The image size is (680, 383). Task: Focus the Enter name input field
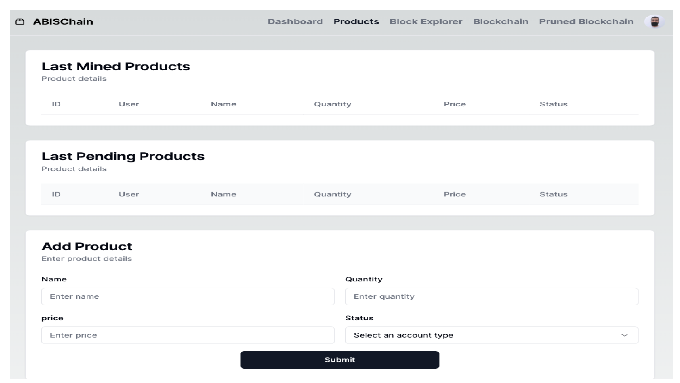pos(188,296)
